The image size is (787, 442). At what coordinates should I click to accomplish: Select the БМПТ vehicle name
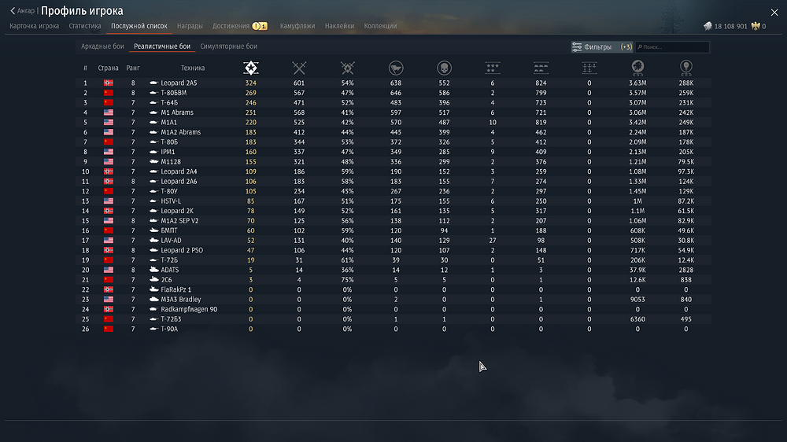[169, 230]
